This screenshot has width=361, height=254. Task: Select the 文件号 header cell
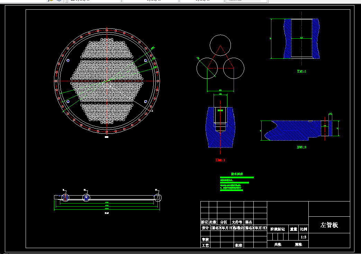point(237,222)
